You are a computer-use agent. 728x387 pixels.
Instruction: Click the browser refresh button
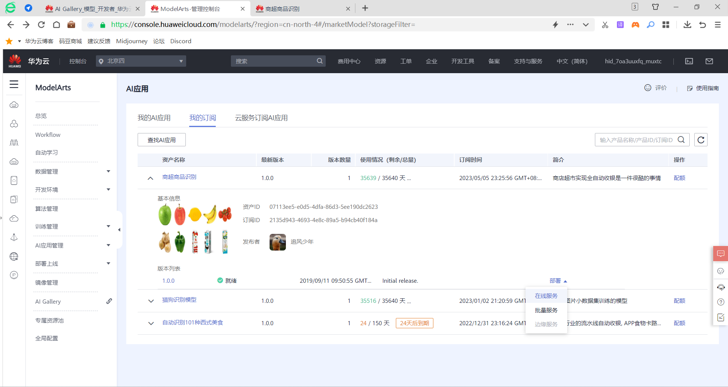click(x=41, y=25)
